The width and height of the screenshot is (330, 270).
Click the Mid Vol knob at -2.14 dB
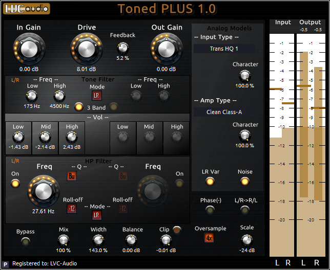click(45, 138)
